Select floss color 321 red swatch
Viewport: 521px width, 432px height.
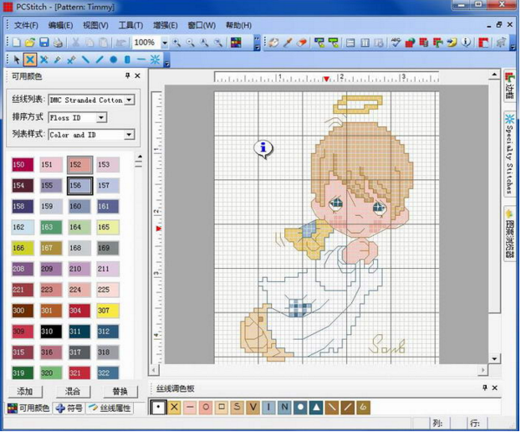[x=79, y=373]
